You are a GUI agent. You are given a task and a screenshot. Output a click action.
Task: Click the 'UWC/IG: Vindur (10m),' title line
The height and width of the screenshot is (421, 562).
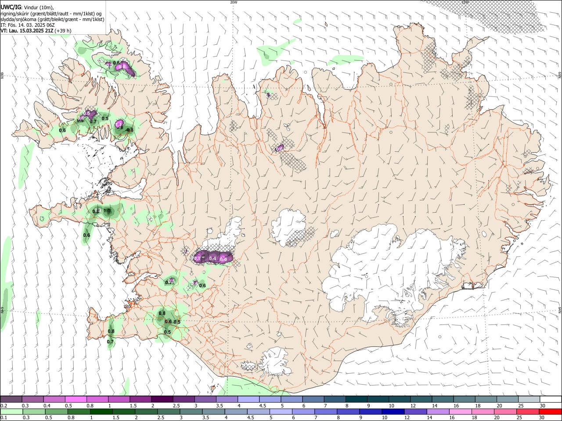[x=27, y=7]
